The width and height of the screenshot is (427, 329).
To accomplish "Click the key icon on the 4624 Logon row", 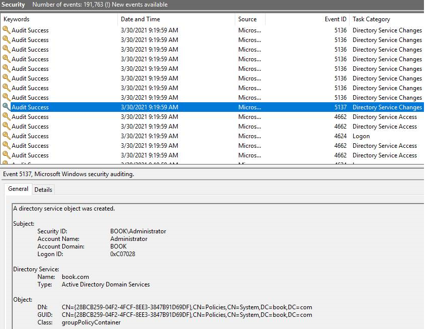I will click(x=6, y=136).
